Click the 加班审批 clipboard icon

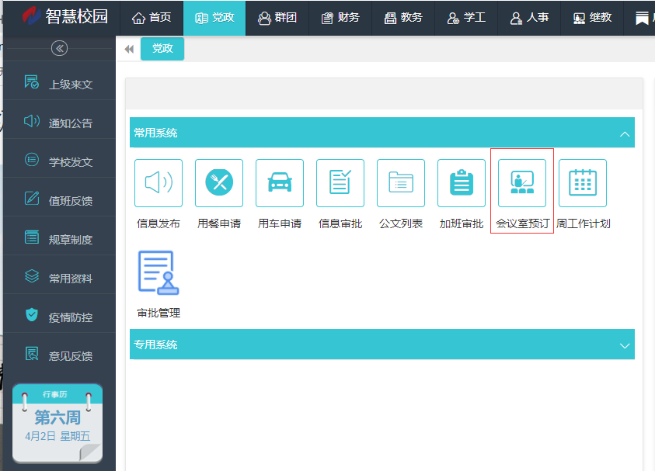pyautogui.click(x=462, y=183)
